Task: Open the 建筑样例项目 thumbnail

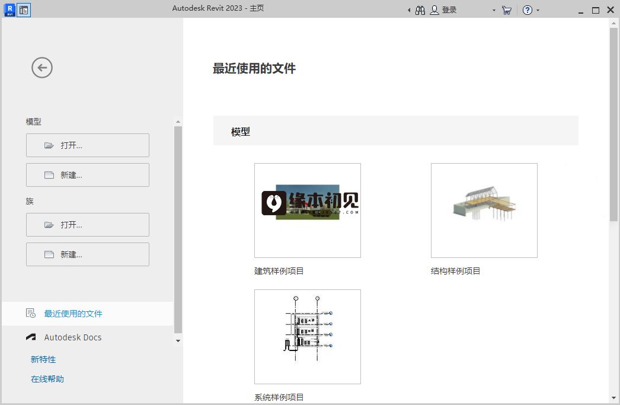Action: 308,211
